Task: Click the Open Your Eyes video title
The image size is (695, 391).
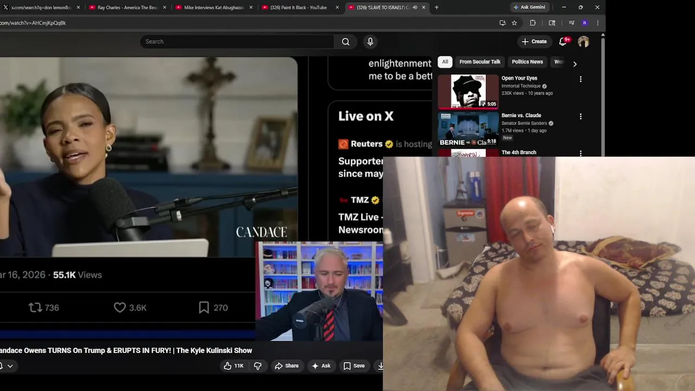Action: pos(519,78)
